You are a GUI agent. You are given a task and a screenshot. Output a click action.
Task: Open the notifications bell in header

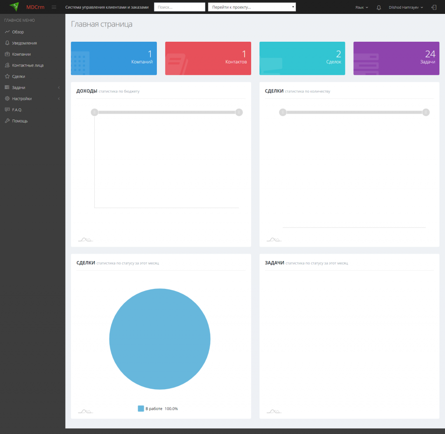379,8
